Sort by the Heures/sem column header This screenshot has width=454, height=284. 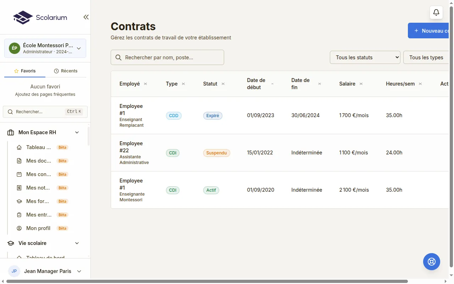[x=400, y=84]
